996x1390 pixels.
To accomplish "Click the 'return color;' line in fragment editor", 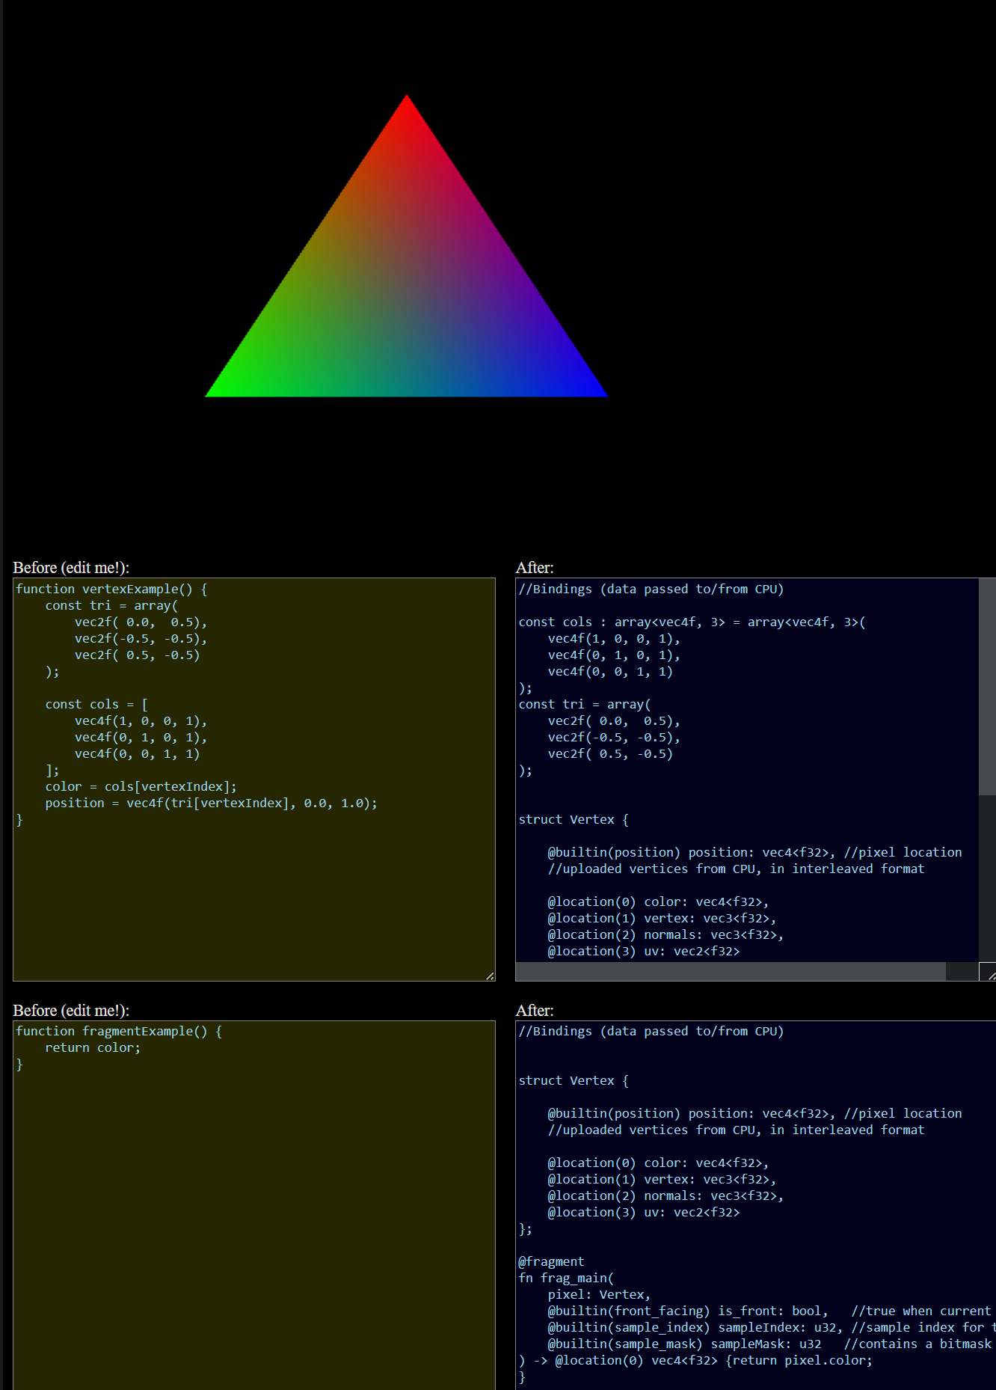I will pyautogui.click(x=93, y=1048).
